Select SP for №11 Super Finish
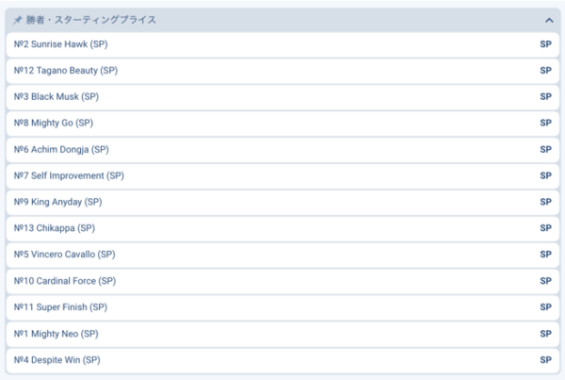Screen dimensions: 565x380 coord(545,307)
